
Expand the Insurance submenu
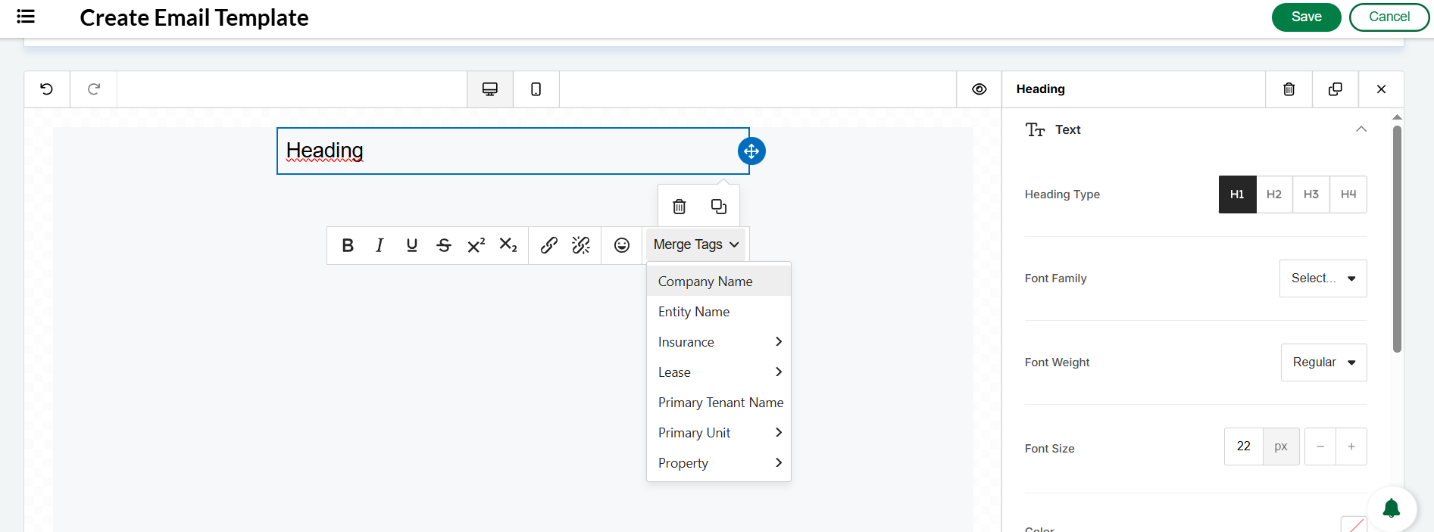click(x=719, y=342)
